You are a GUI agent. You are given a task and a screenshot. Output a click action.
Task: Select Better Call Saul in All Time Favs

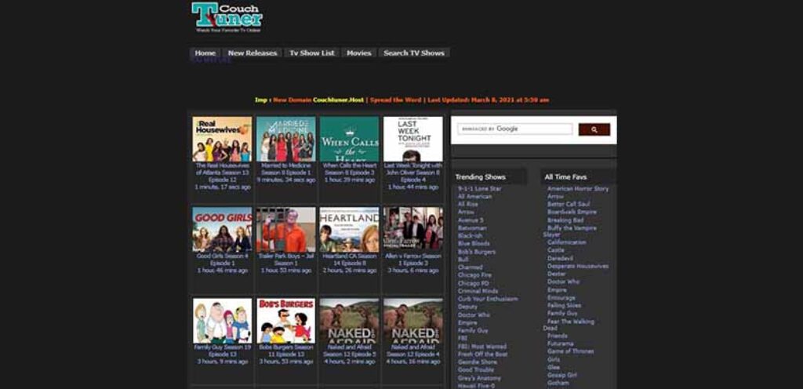tap(569, 204)
